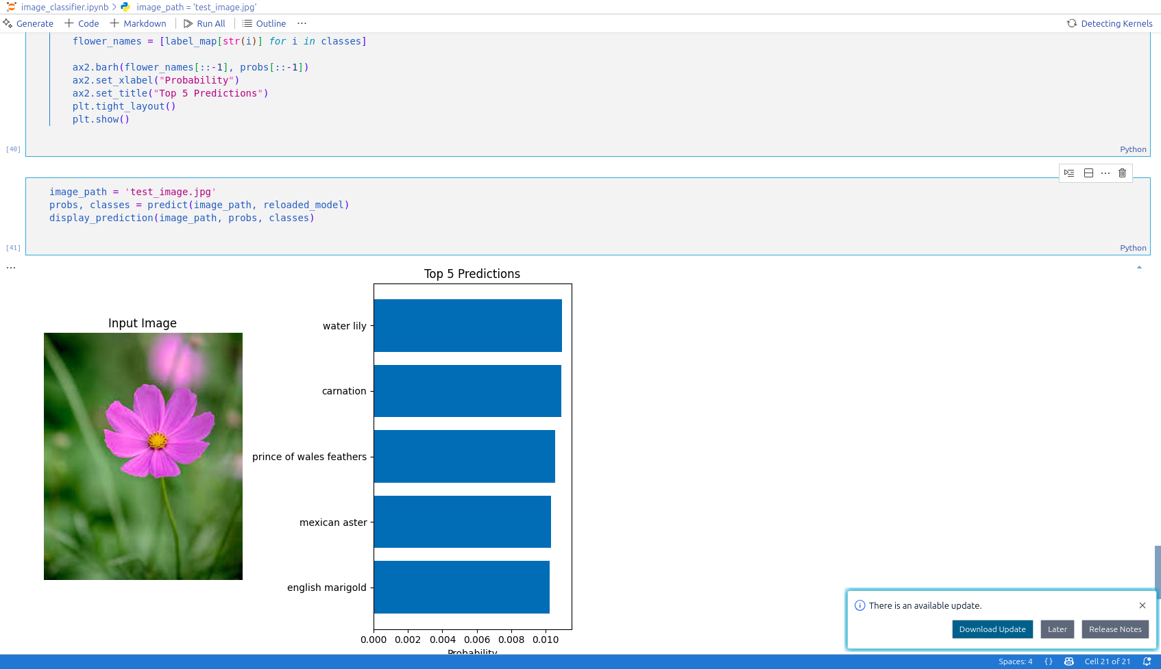
Task: Expand the collapsed output ellipsis
Action: [x=10, y=266]
